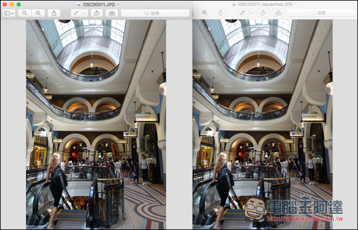Focus the search field in left window
The height and width of the screenshot is (230, 358).
tap(155, 13)
